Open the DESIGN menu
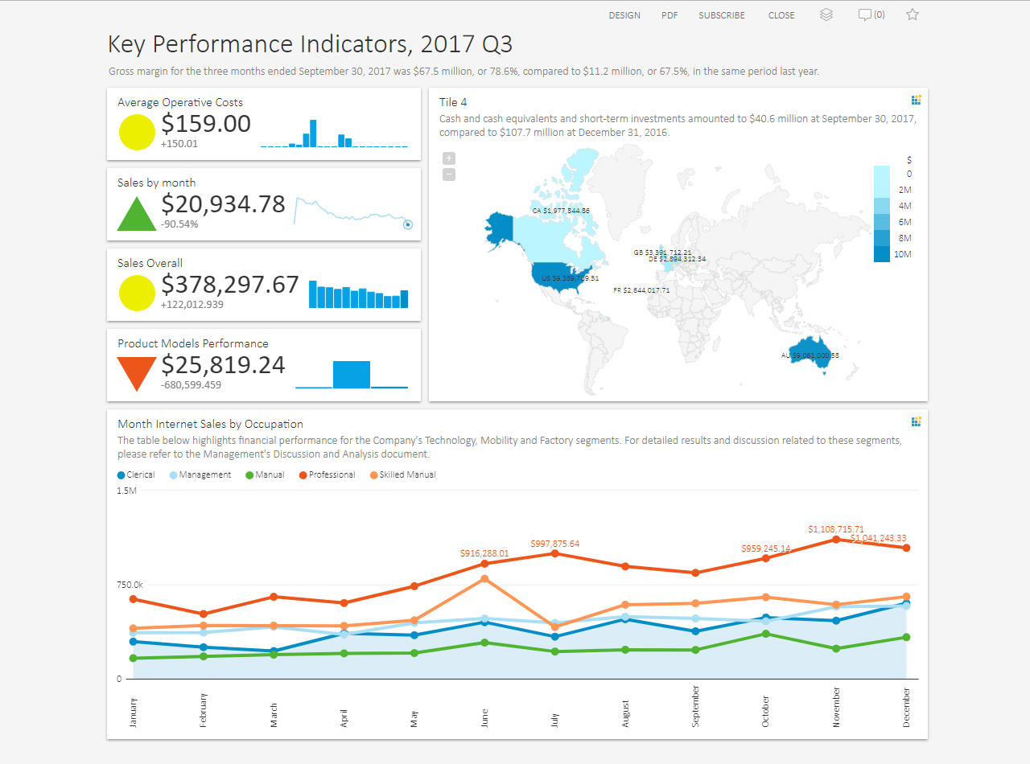The width and height of the screenshot is (1030, 764). (x=624, y=14)
